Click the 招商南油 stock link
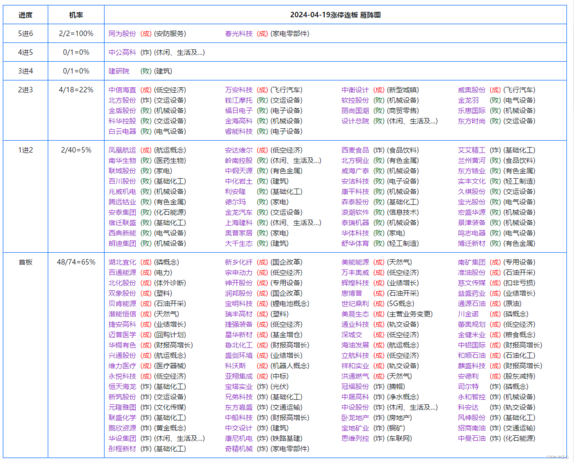Image resolution: width=574 pixels, height=462 pixels. point(472,428)
